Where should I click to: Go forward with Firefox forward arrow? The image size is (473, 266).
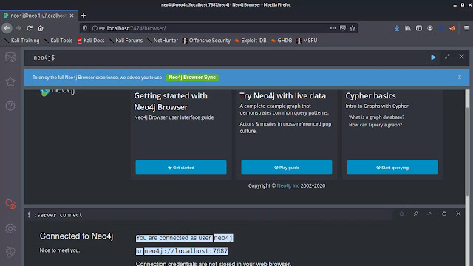(x=18, y=28)
